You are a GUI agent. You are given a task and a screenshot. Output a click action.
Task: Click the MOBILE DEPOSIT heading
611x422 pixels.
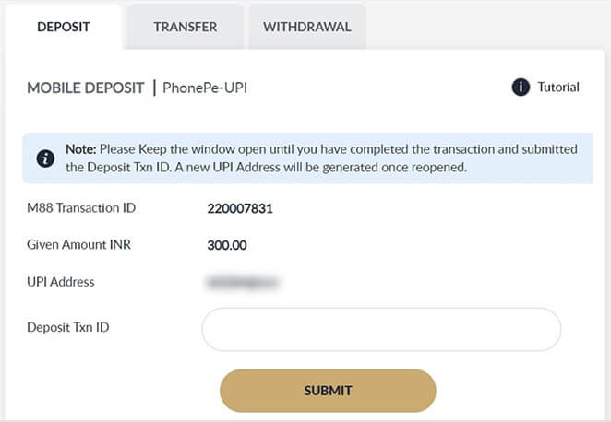point(85,88)
